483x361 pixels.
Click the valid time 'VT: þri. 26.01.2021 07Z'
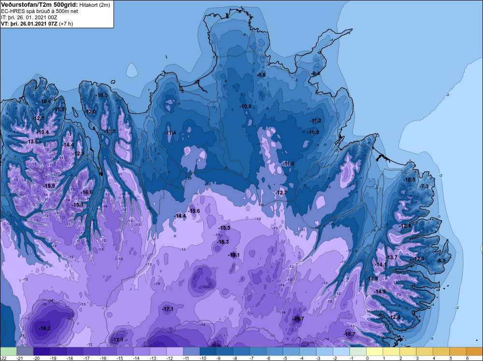(29, 24)
